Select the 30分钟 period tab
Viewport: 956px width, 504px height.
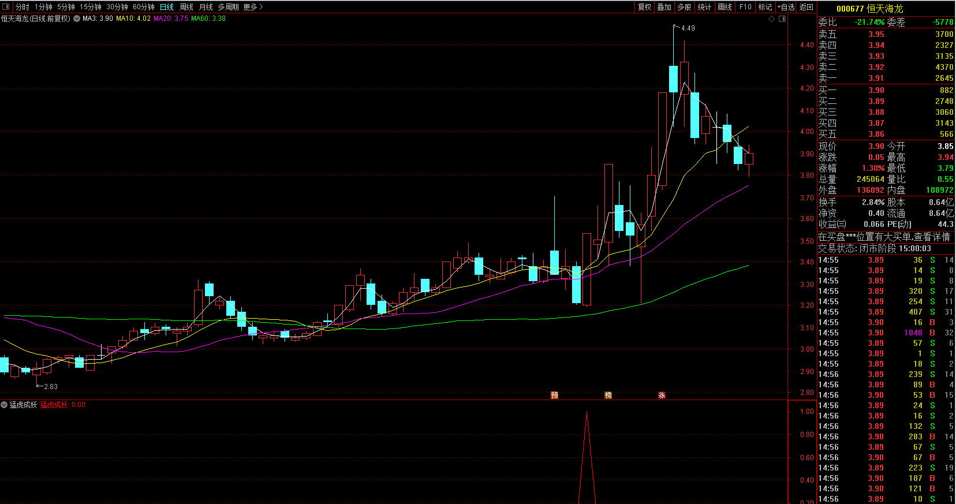pos(117,7)
